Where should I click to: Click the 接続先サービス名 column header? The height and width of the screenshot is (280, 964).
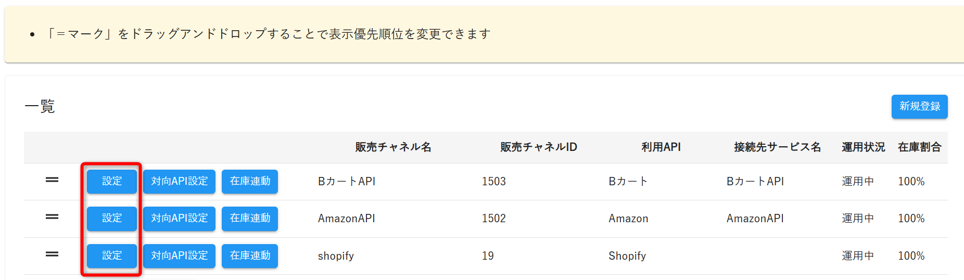[x=777, y=147]
